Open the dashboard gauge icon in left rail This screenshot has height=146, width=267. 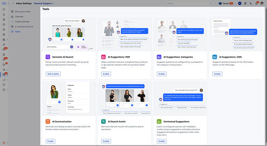pyautogui.click(x=4, y=10)
